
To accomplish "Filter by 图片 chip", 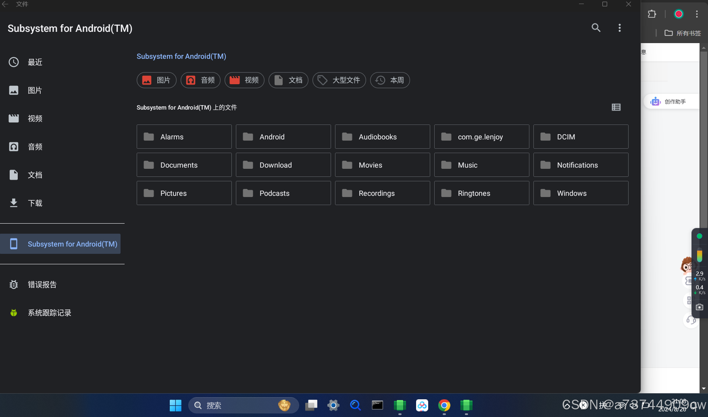I will [156, 80].
